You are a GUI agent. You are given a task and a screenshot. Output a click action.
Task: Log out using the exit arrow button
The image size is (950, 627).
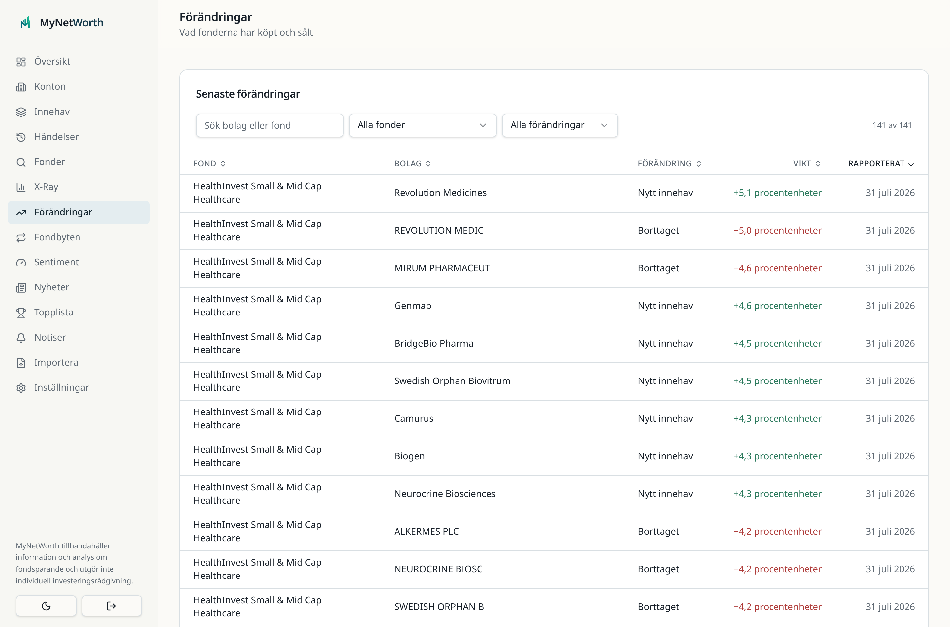[x=111, y=606]
